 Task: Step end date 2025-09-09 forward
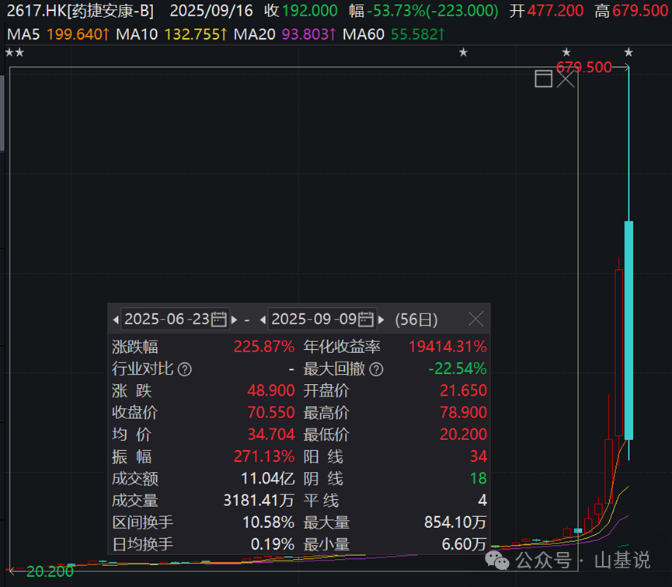coord(381,320)
